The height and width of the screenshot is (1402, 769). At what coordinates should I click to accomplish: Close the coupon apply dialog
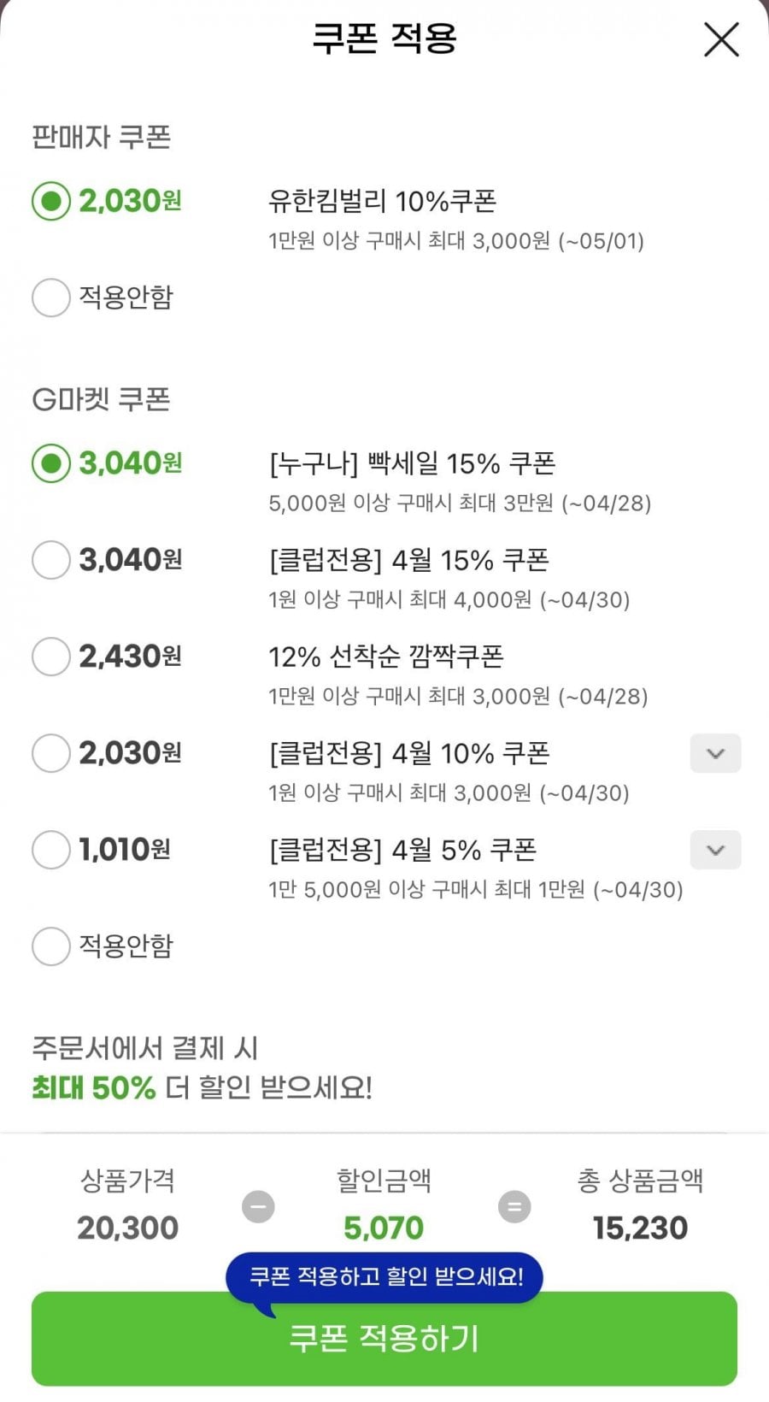click(x=720, y=40)
